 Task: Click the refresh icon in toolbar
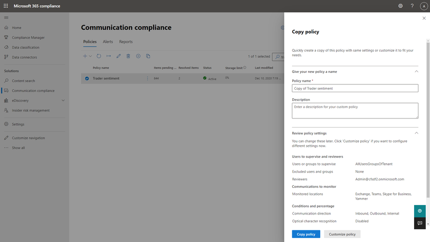coord(99,56)
